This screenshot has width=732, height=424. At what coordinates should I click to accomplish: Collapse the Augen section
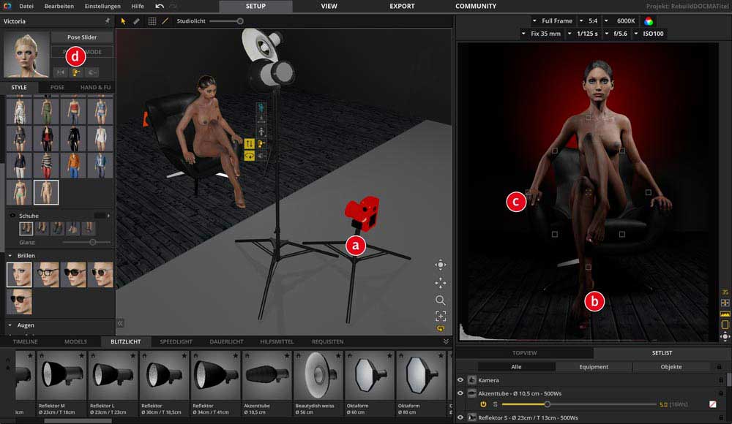(x=10, y=325)
